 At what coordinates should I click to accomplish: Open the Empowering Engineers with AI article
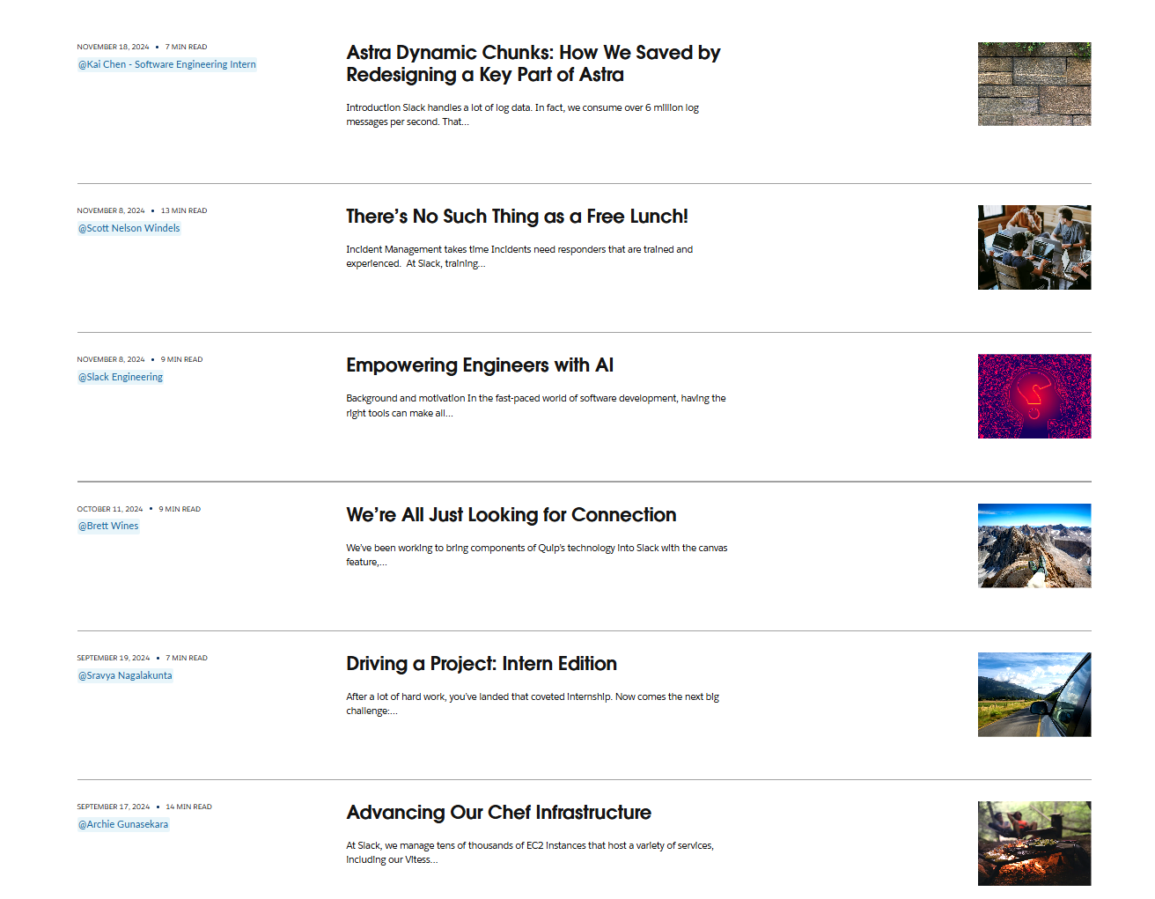pyautogui.click(x=479, y=365)
